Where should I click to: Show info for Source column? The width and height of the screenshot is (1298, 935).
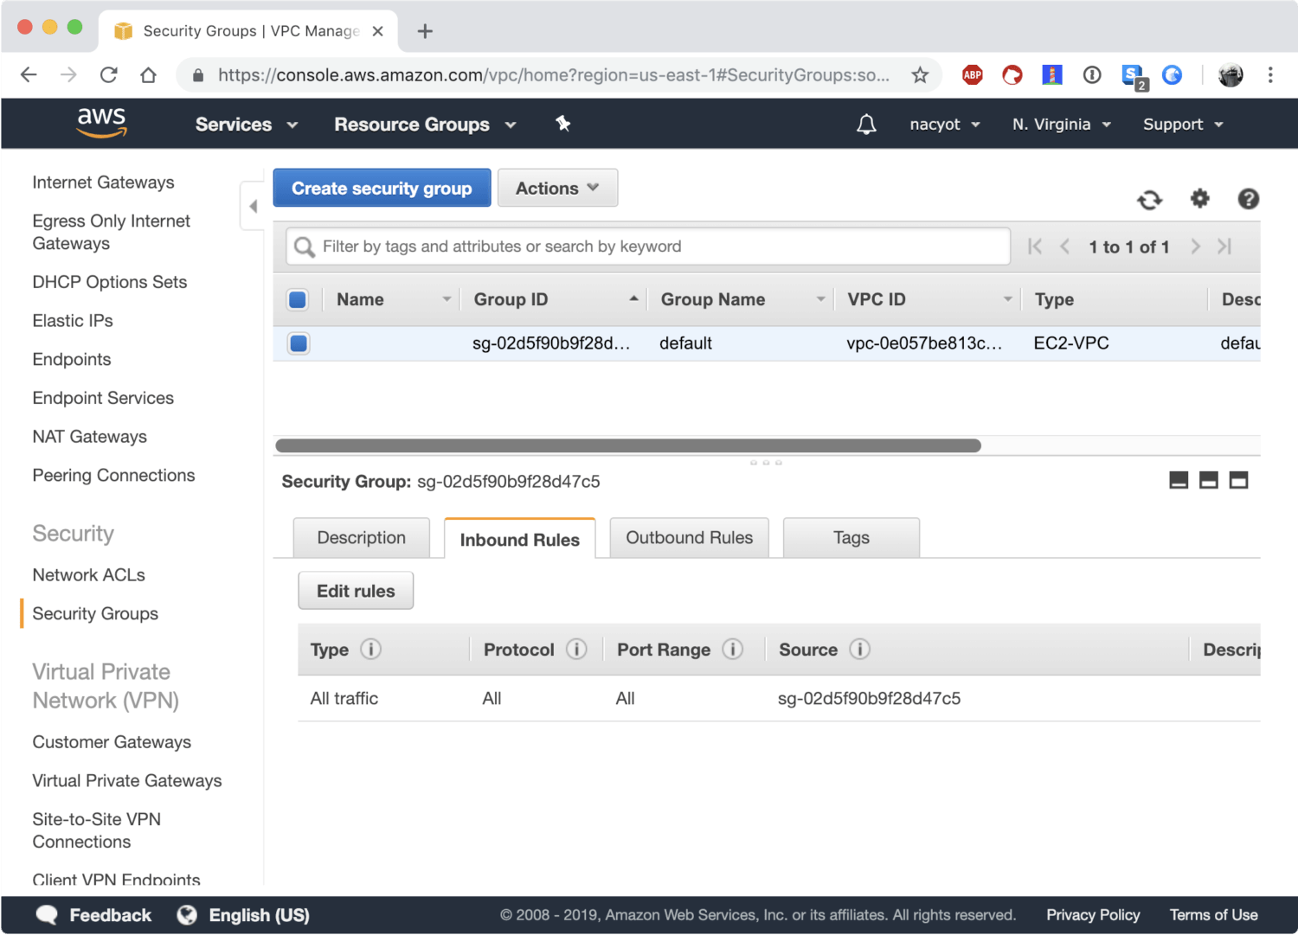pyautogui.click(x=859, y=650)
